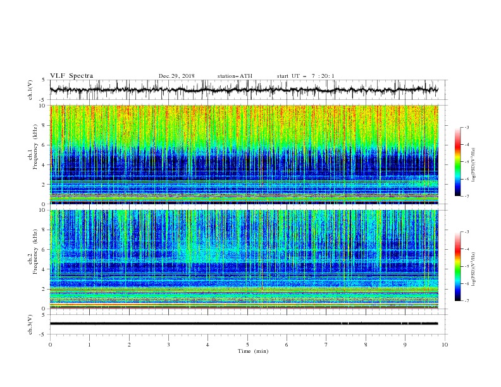Select the "start UT = 7 :20: 1" label
The width and height of the screenshot is (501, 387).
(x=306, y=76)
